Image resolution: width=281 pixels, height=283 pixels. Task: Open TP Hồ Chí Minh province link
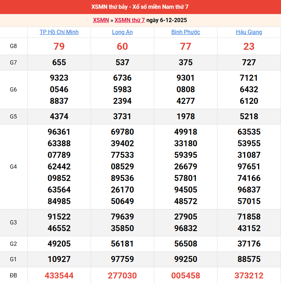[59, 32]
